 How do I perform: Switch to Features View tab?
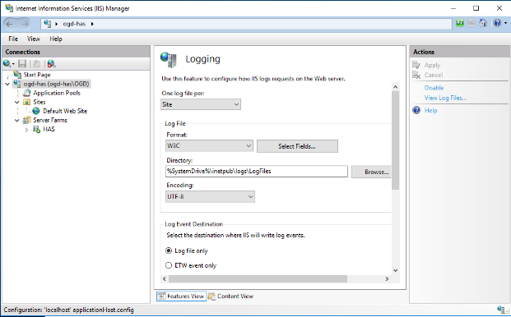tap(181, 296)
